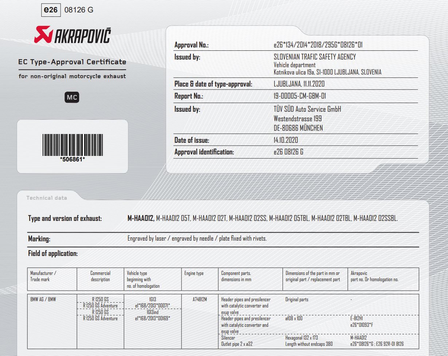Select 'Hexagonal 132 x 173' dimension
Image resolution: width=448 pixels, height=356 pixels.
click(302, 338)
